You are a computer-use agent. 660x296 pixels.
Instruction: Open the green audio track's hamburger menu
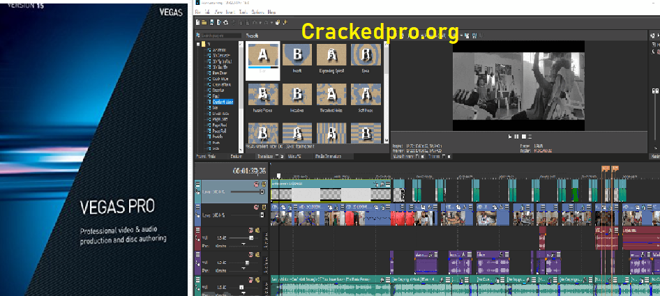[197, 279]
